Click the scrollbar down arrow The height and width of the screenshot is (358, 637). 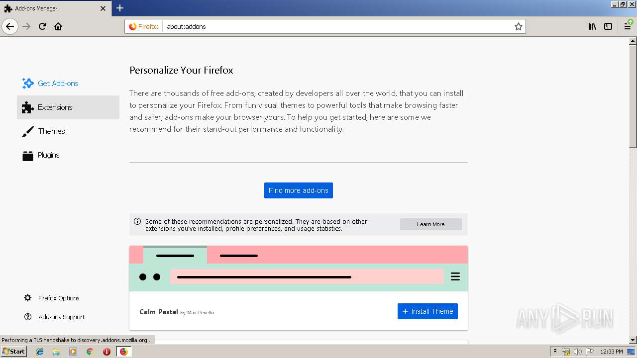click(633, 340)
